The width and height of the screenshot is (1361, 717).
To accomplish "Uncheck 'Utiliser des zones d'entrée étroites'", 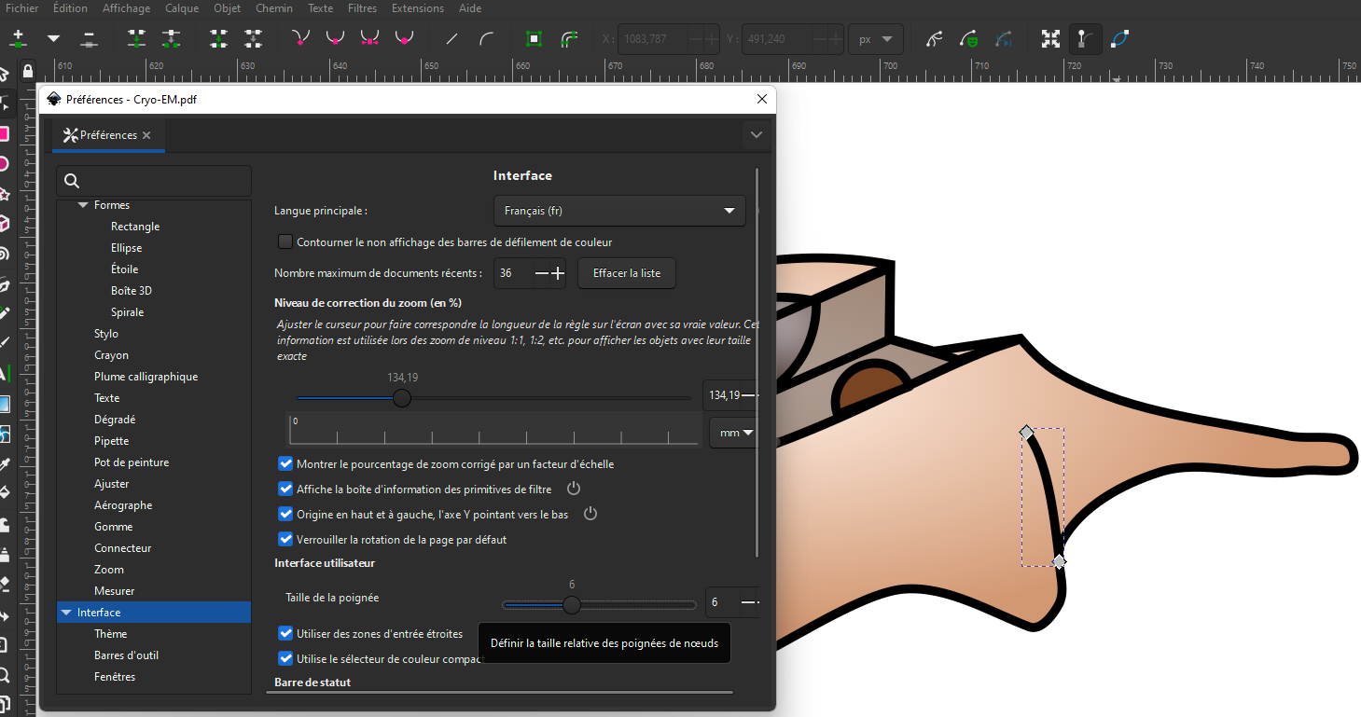I will pos(285,633).
